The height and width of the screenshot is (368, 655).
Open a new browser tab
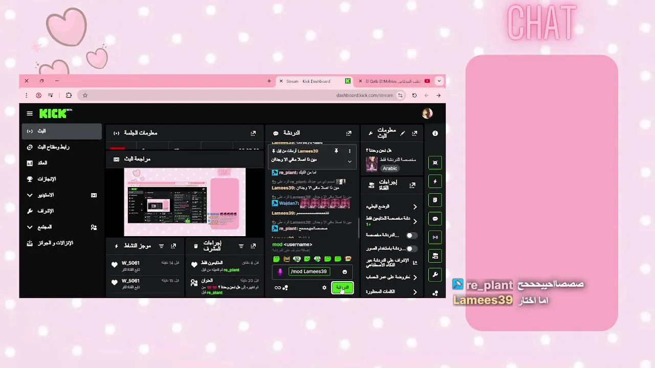pos(269,81)
